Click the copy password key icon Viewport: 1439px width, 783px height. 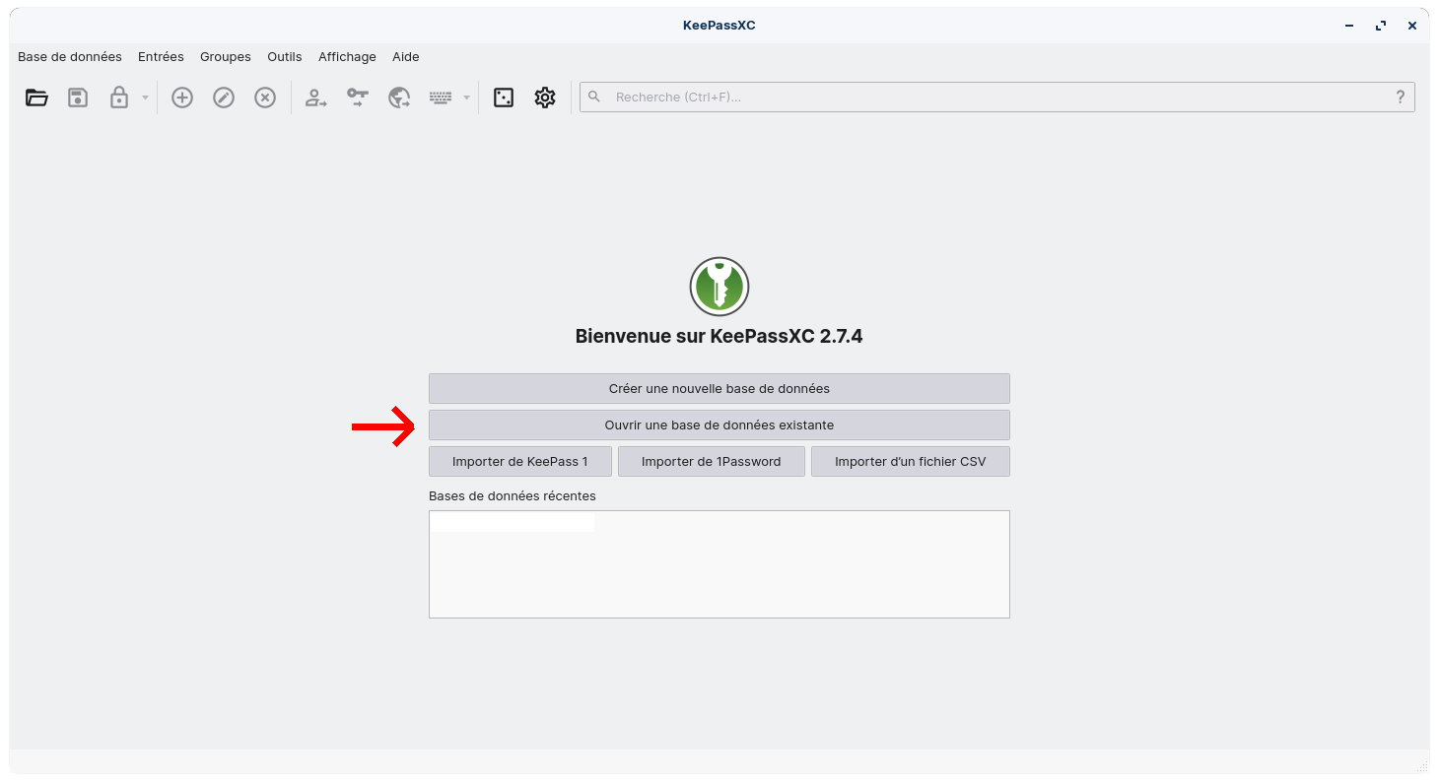357,98
